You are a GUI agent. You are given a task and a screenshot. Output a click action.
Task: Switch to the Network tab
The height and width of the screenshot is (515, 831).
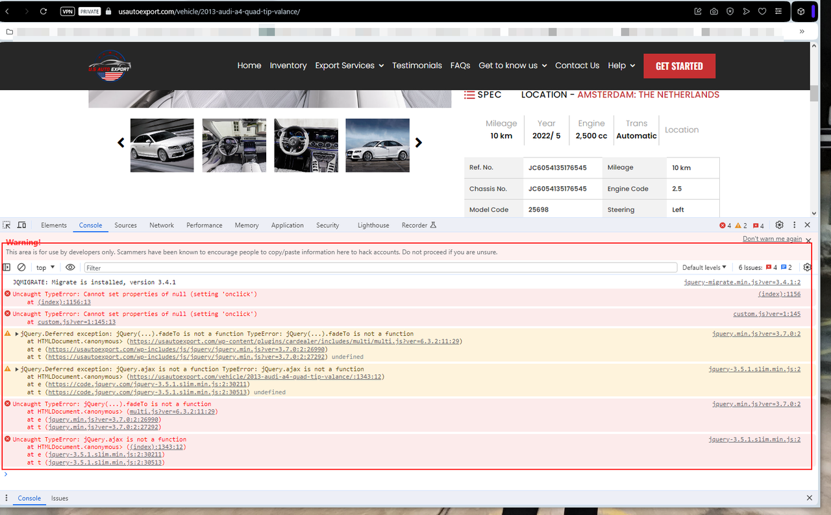(162, 225)
